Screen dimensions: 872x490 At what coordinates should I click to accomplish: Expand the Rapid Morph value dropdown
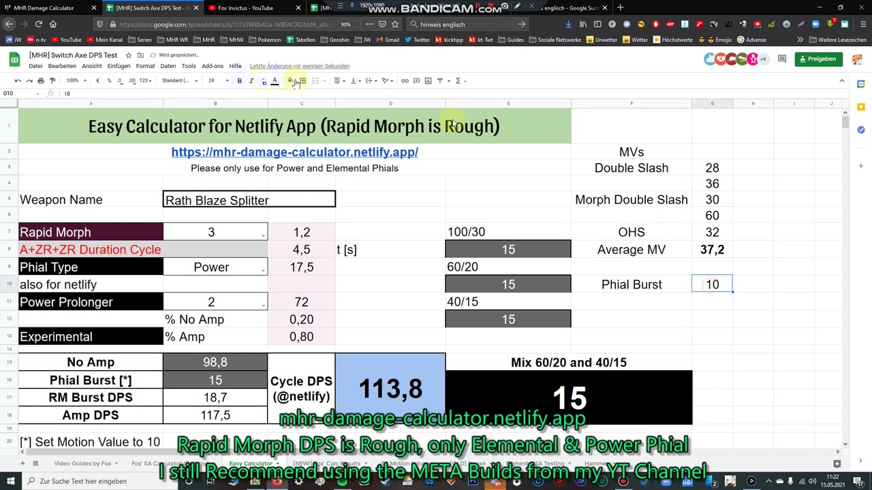point(263,235)
